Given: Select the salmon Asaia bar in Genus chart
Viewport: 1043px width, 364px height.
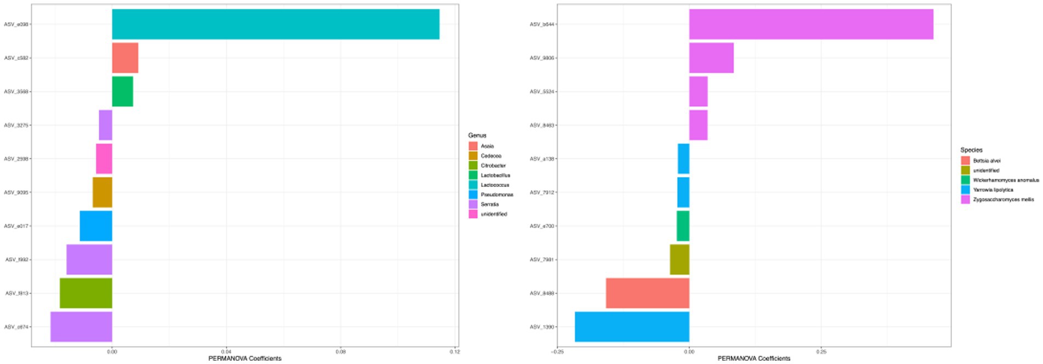Looking at the screenshot, I should (x=125, y=58).
